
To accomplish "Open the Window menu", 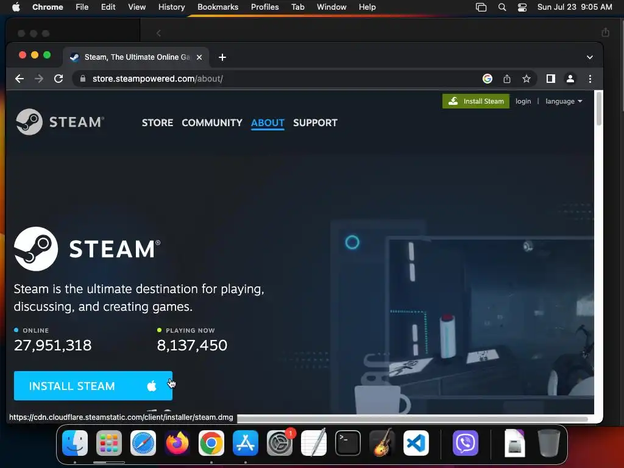I will (331, 7).
